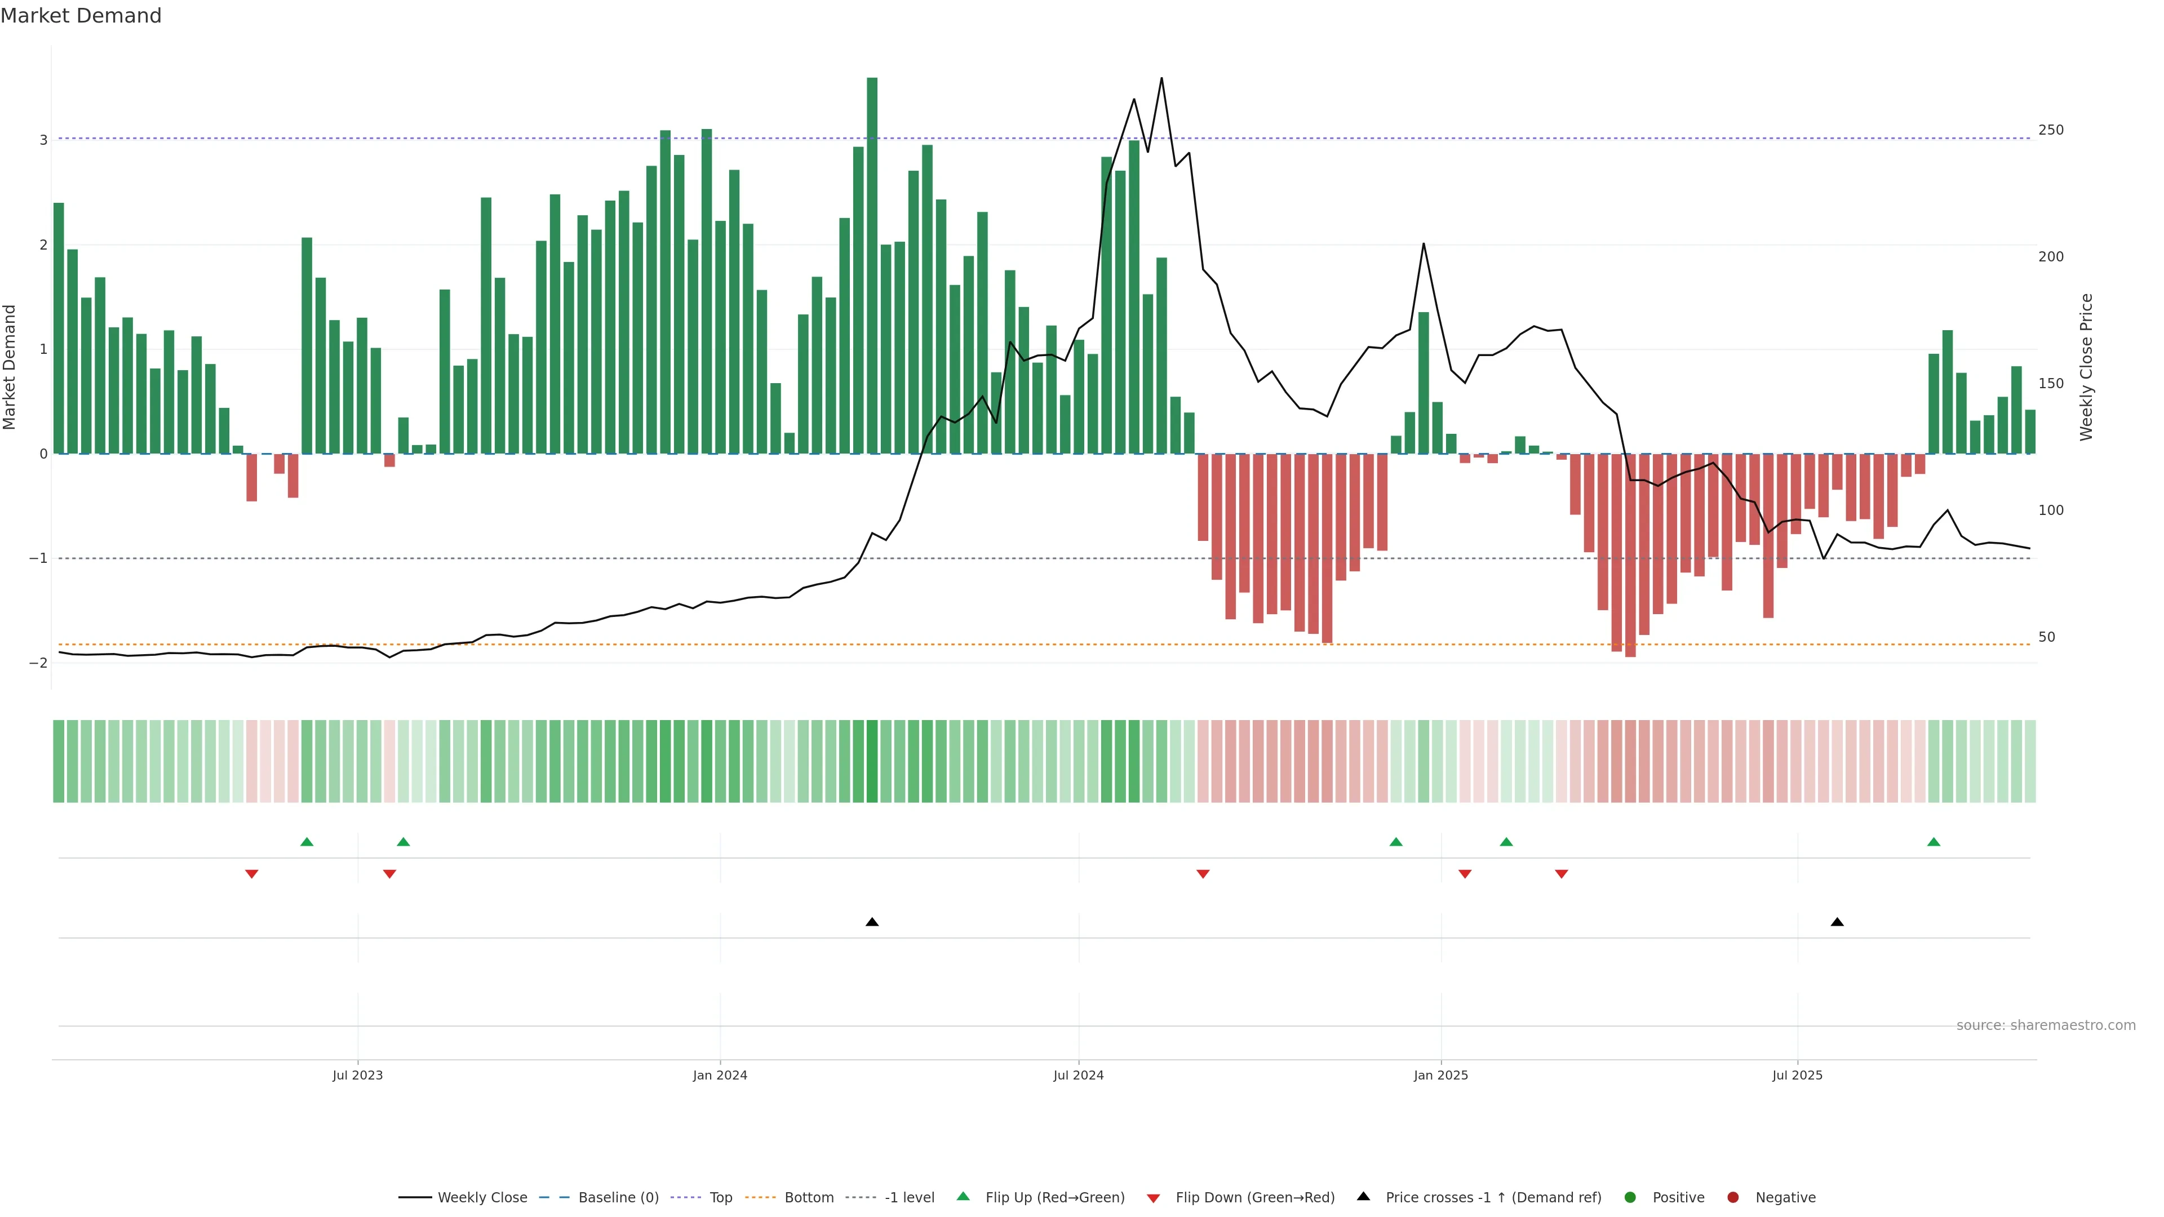Click the green Positive dot in legend

click(1630, 1198)
